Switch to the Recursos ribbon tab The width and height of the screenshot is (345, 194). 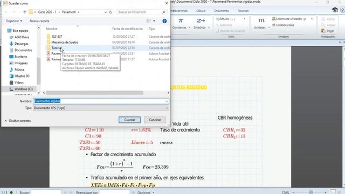pos(243,11)
